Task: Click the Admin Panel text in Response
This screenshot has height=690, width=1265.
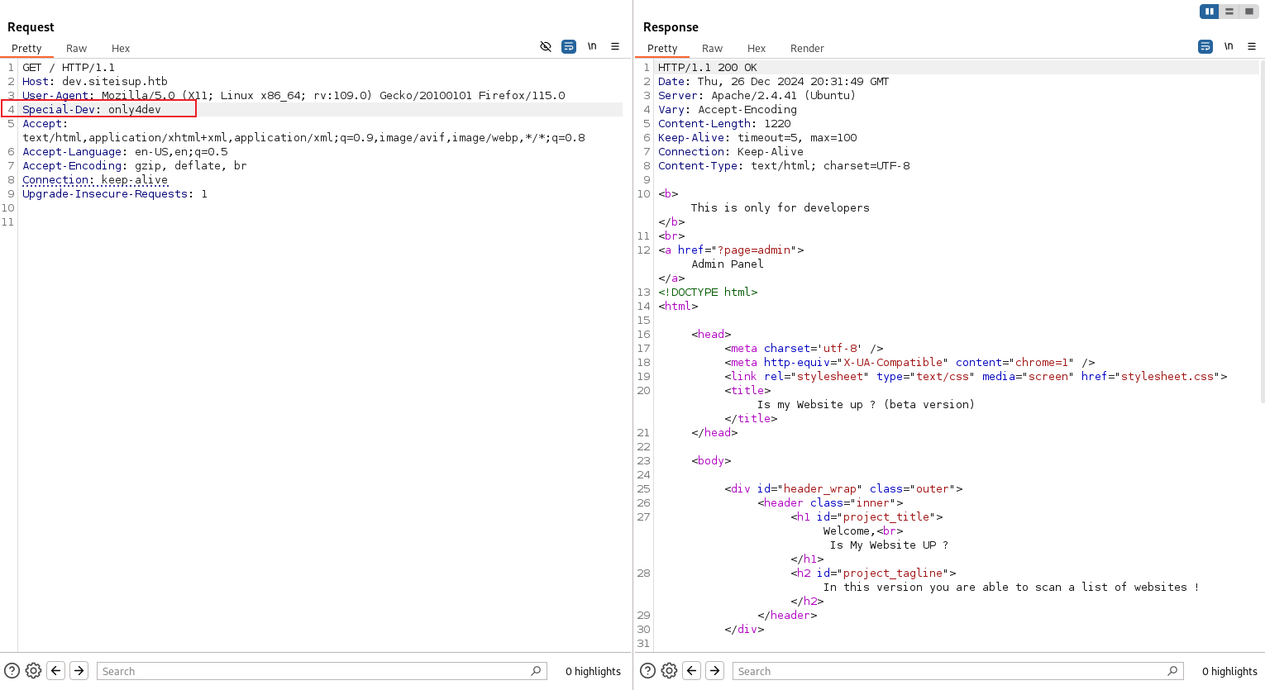Action: (728, 264)
